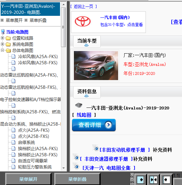This screenshot has width=182, height=185.
Task: Click the 当前:电路图 computer icon
Action: [x=3, y=32]
